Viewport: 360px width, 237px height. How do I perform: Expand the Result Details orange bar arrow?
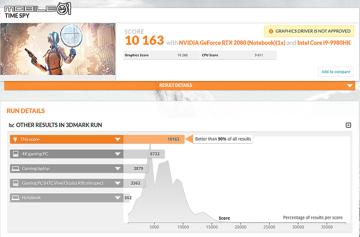(x=350, y=85)
